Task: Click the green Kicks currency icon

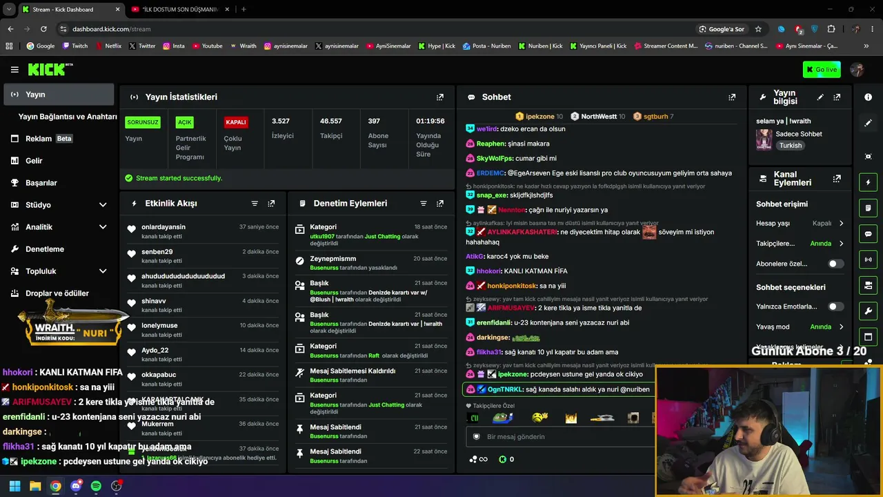Action: [502, 459]
